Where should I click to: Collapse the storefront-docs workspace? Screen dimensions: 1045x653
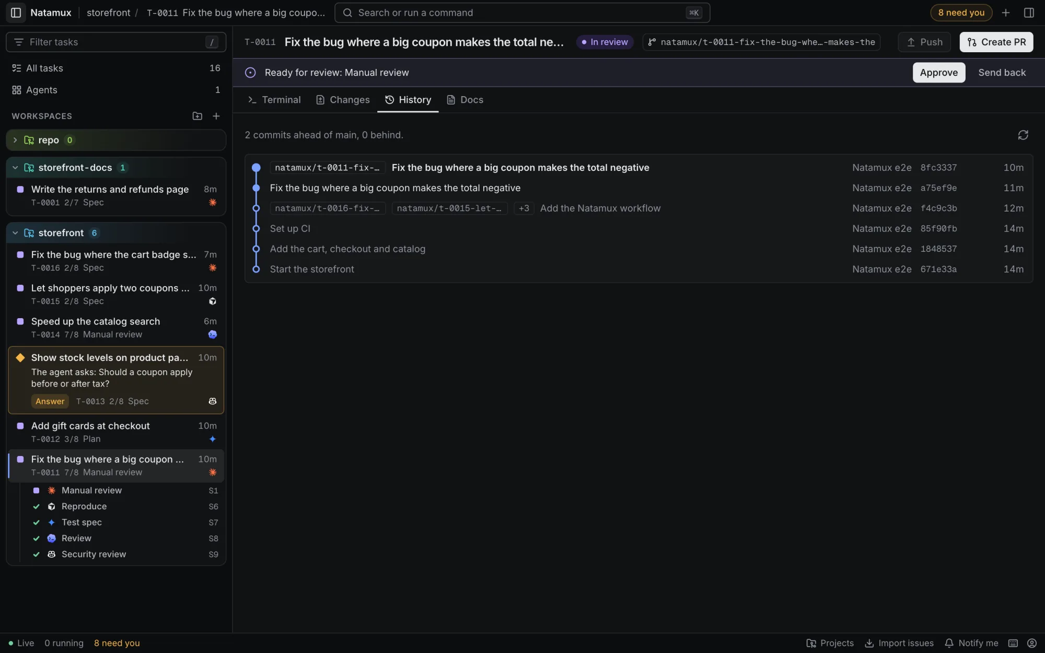15,168
